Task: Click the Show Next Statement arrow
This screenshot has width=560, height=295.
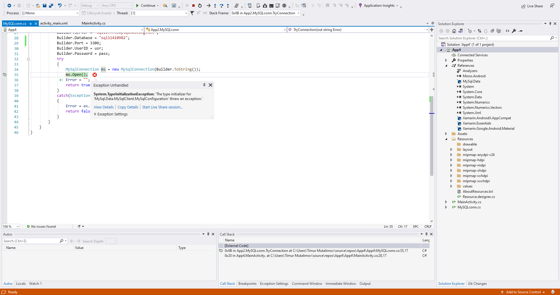Action: coord(208,6)
